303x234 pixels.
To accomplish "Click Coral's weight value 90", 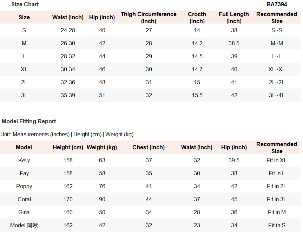I will [x=102, y=199].
